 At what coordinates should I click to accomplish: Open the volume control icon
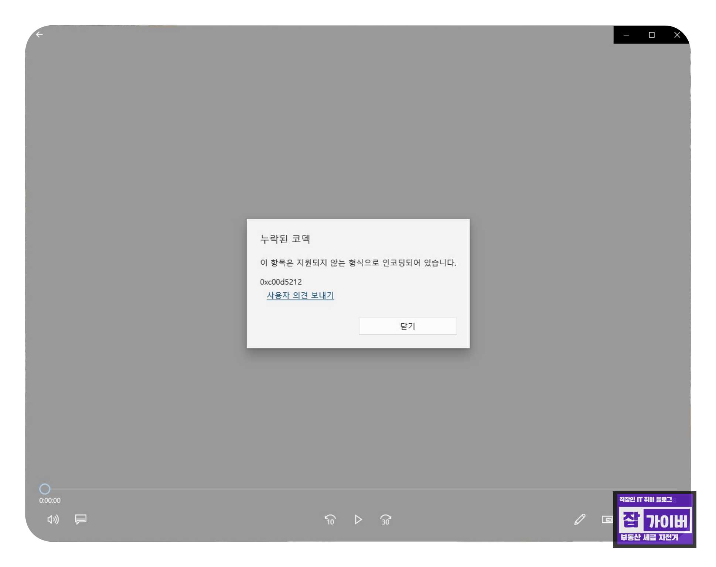(x=53, y=520)
